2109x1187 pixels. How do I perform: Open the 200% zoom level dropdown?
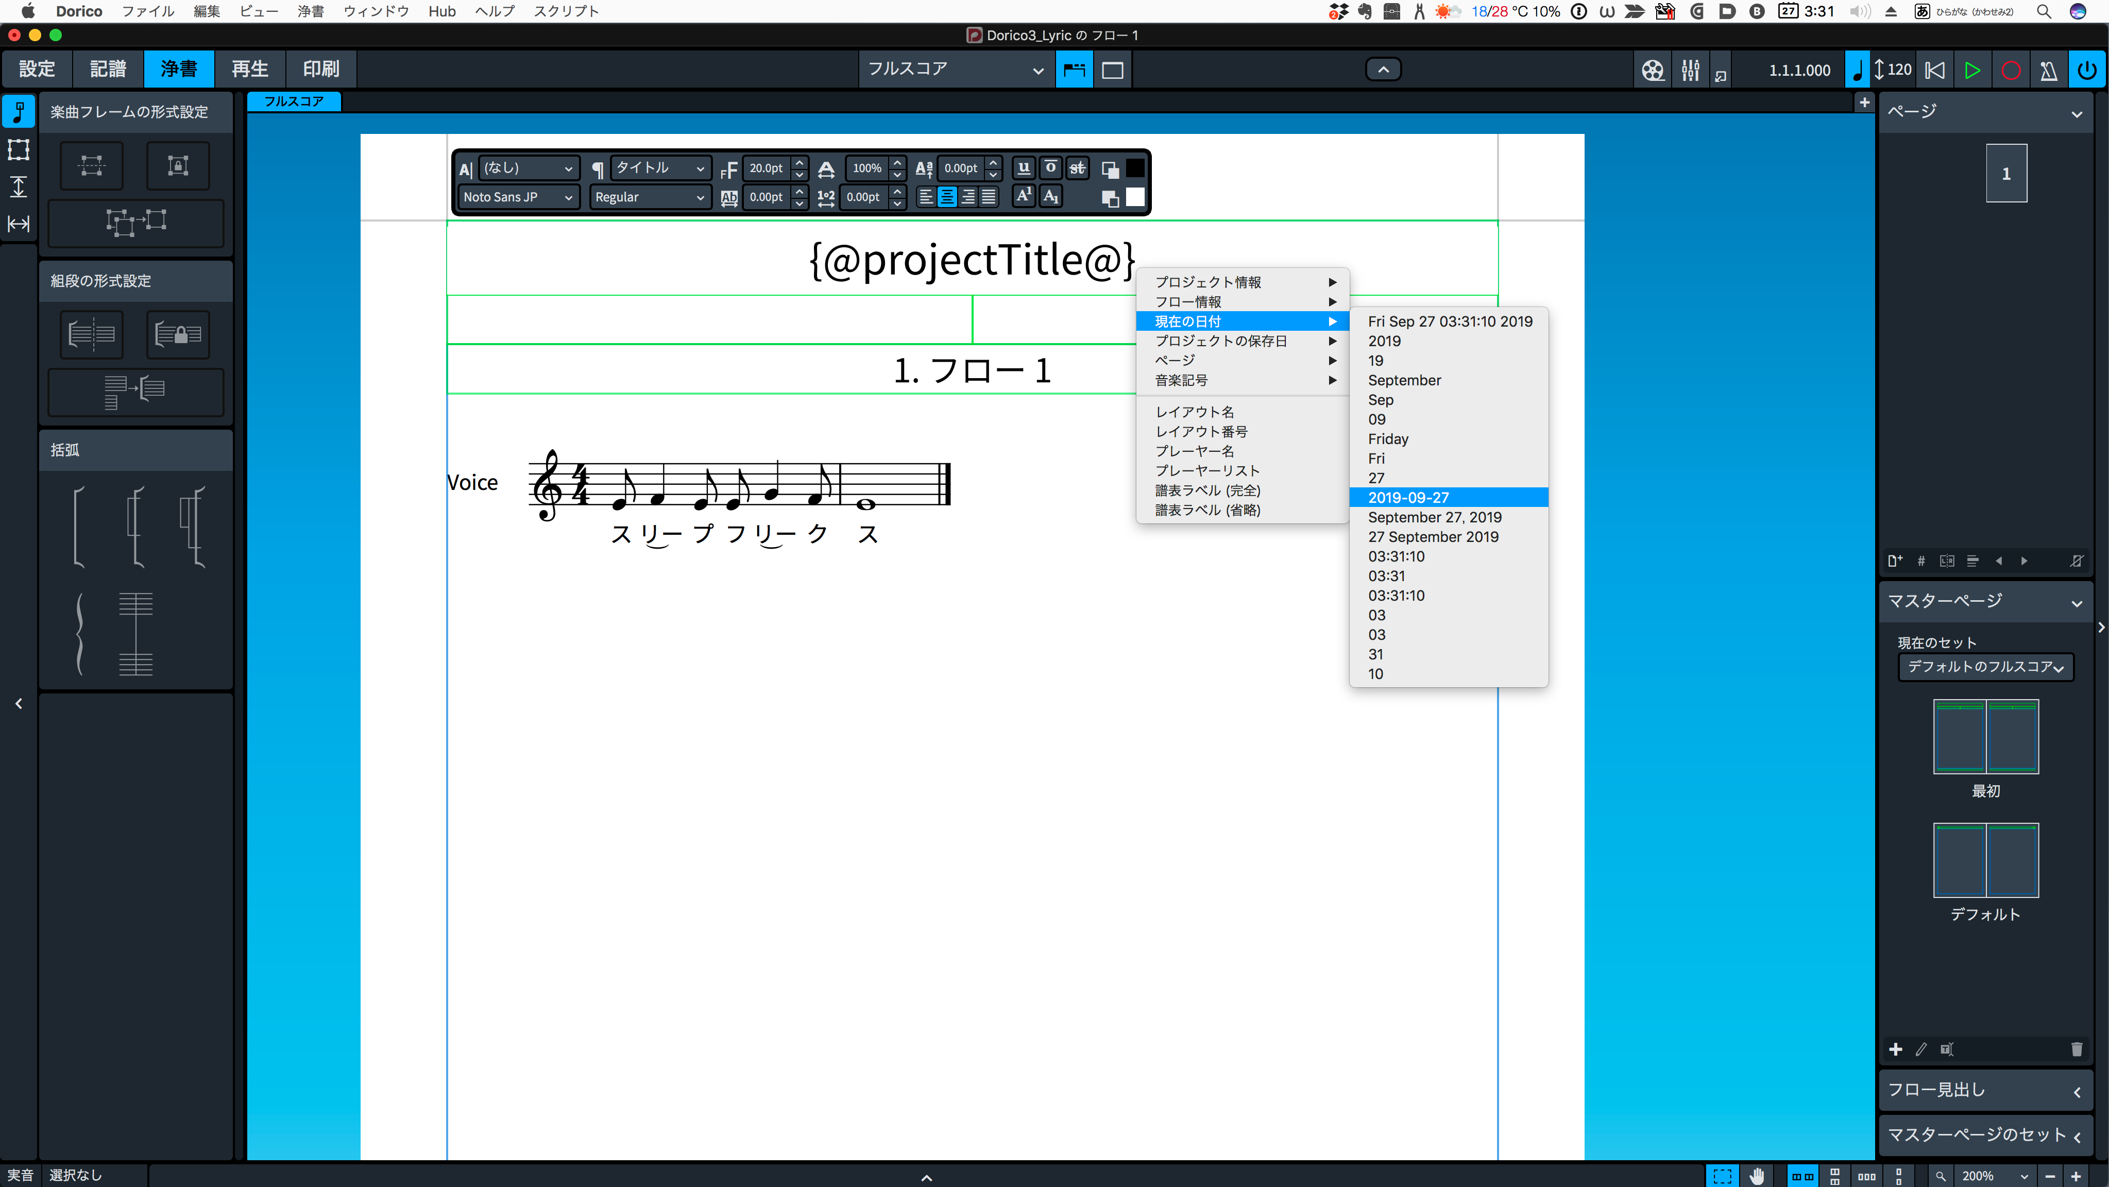[1994, 1176]
